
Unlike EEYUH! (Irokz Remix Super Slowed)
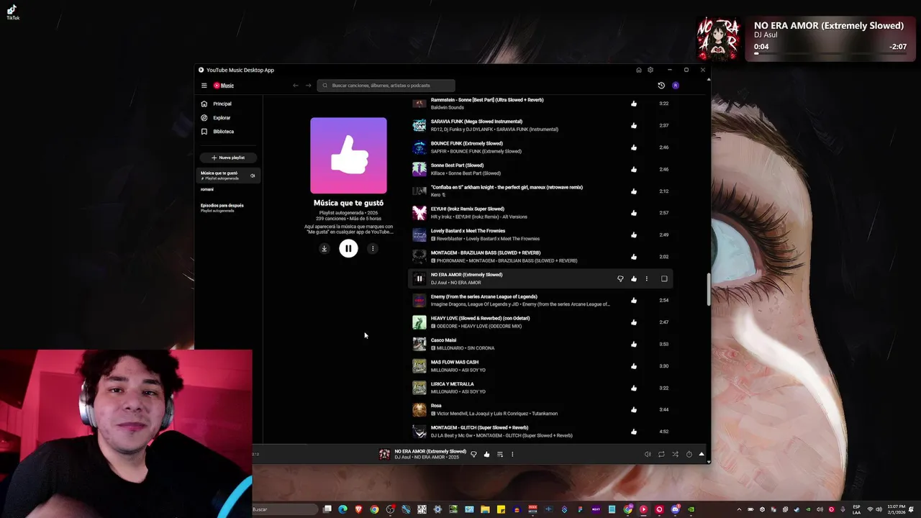[x=634, y=213]
